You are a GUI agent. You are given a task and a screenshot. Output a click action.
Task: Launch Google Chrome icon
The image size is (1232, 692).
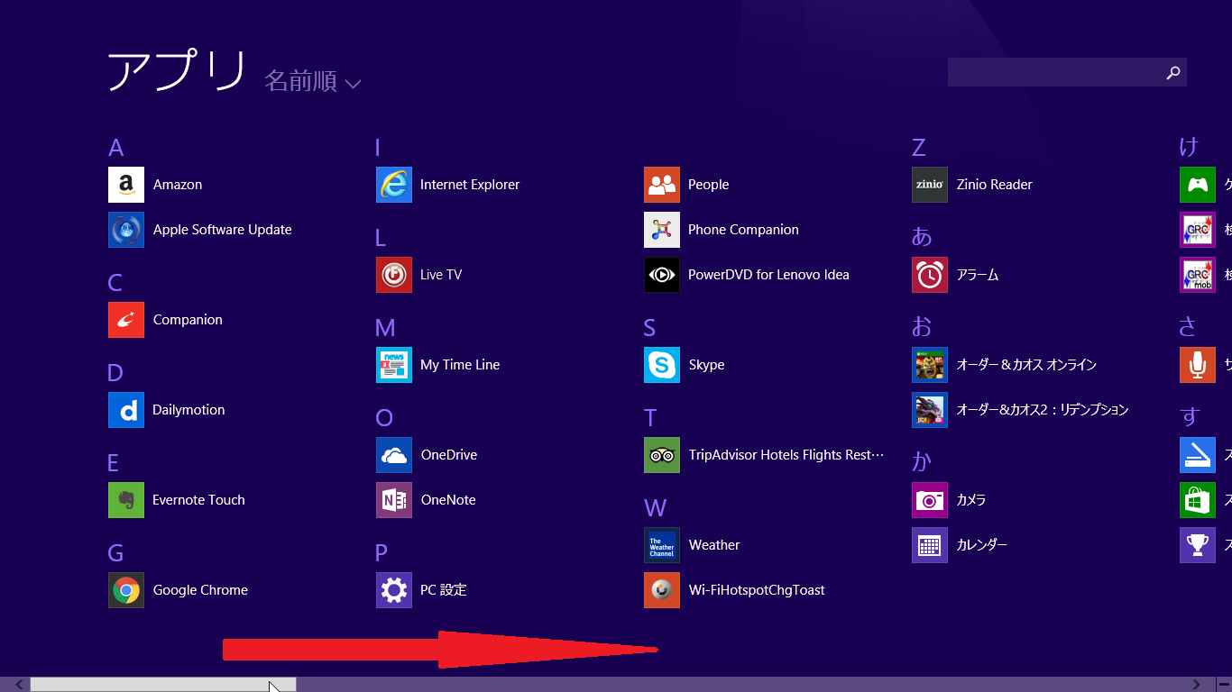(126, 590)
